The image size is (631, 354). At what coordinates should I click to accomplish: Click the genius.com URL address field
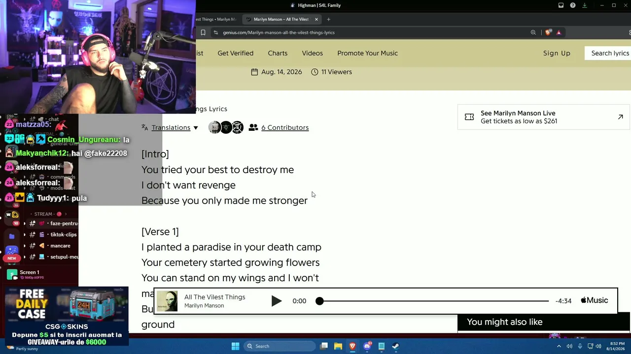pos(279,32)
